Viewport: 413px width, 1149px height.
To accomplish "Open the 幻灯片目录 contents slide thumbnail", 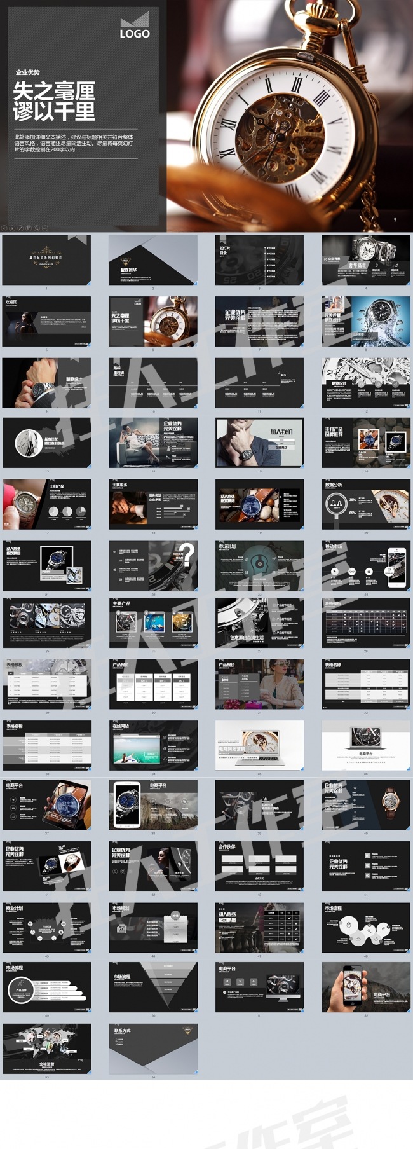I will (x=259, y=260).
